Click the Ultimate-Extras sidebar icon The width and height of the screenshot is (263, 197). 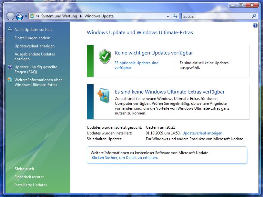(10, 80)
